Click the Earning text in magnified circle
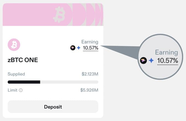The image size is (186, 121). [x=167, y=52]
